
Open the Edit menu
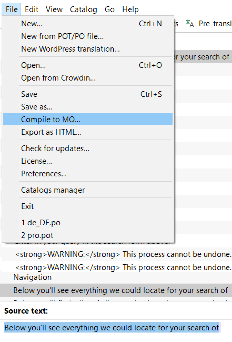pyautogui.click(x=31, y=9)
